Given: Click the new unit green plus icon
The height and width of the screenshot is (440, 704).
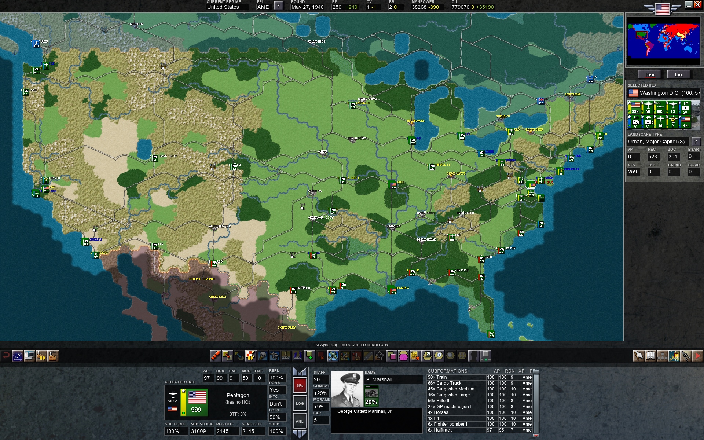Looking at the screenshot, I should (310, 356).
